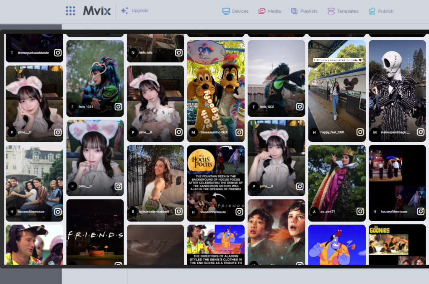Viewport: 429px width, 284px height.
Task: Switch to the Playlists section
Action: point(304,11)
